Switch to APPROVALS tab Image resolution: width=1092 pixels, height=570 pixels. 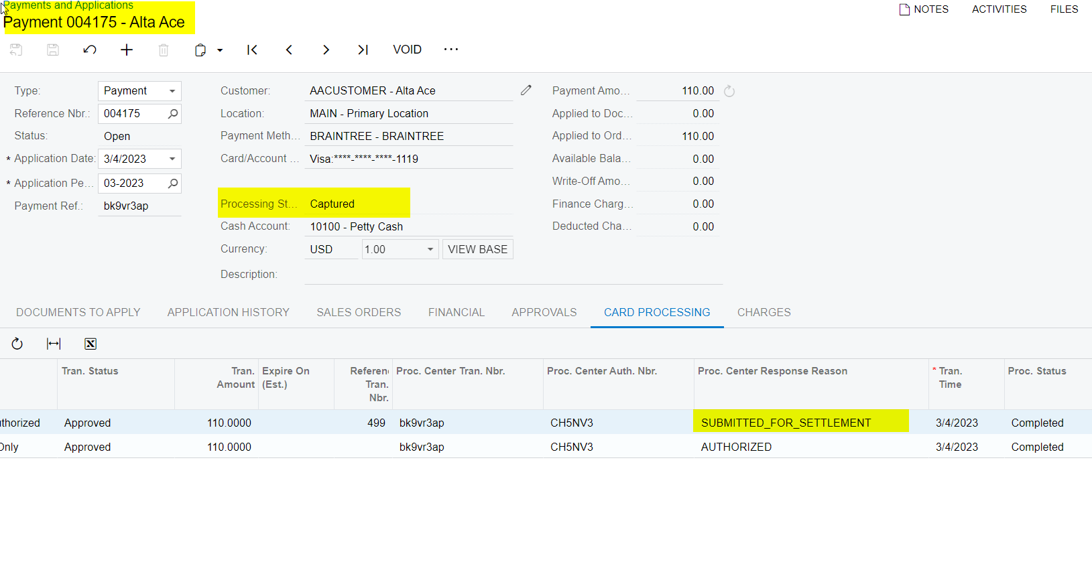(544, 312)
